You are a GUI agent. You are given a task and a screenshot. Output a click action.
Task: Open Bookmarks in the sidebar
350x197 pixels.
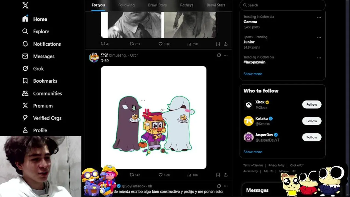click(x=40, y=81)
